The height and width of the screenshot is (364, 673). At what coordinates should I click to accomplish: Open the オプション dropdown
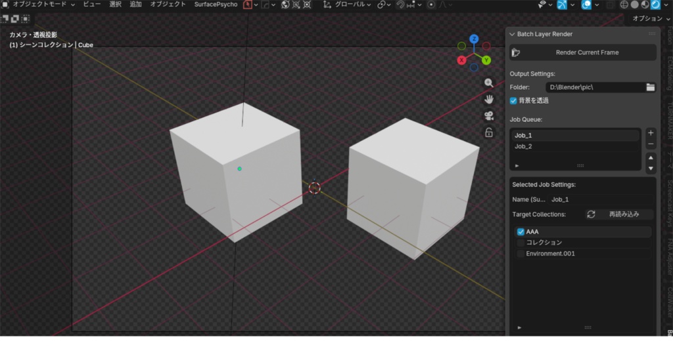(651, 18)
